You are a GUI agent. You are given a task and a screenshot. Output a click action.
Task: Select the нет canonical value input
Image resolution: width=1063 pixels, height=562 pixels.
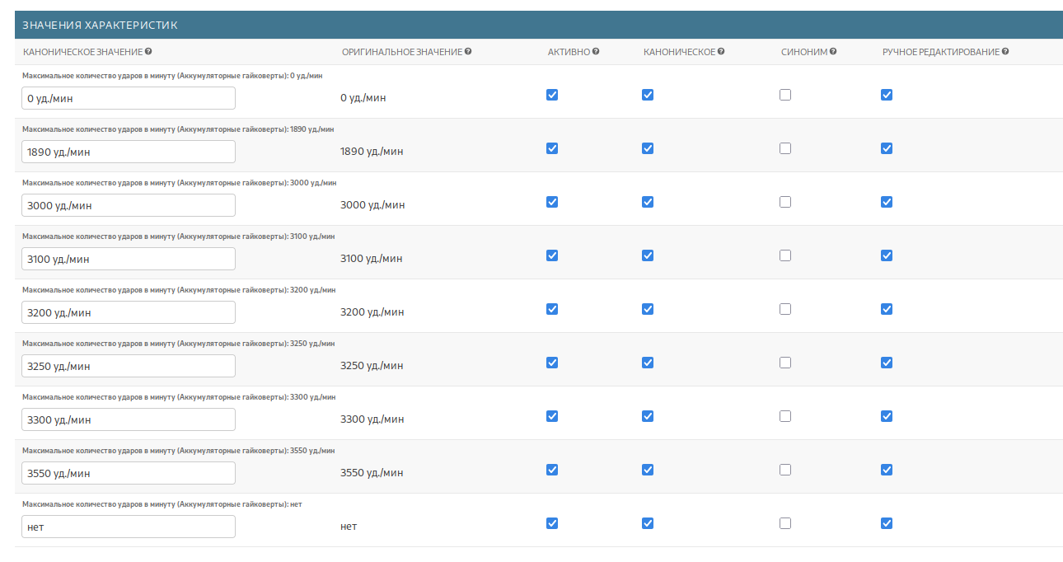pyautogui.click(x=129, y=527)
